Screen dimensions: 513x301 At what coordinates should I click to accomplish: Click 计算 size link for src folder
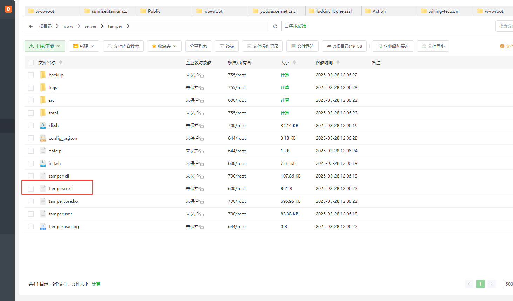pyautogui.click(x=285, y=100)
